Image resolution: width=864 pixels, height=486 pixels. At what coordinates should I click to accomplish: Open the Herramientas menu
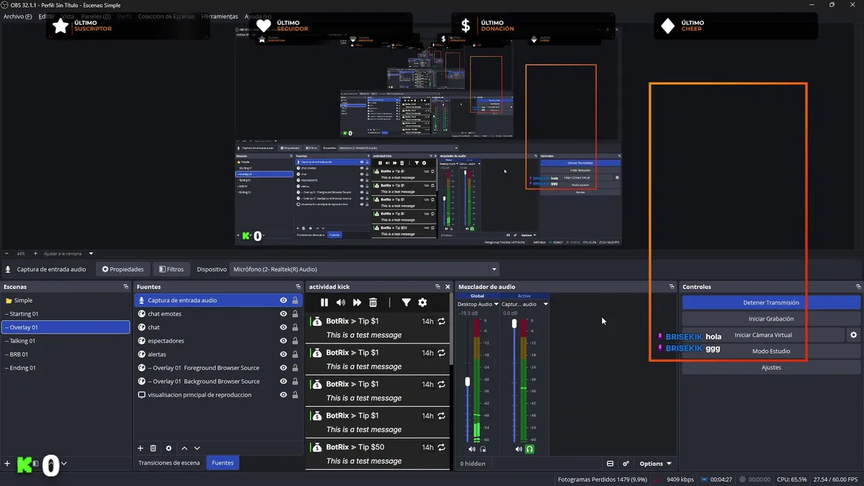[x=219, y=16]
